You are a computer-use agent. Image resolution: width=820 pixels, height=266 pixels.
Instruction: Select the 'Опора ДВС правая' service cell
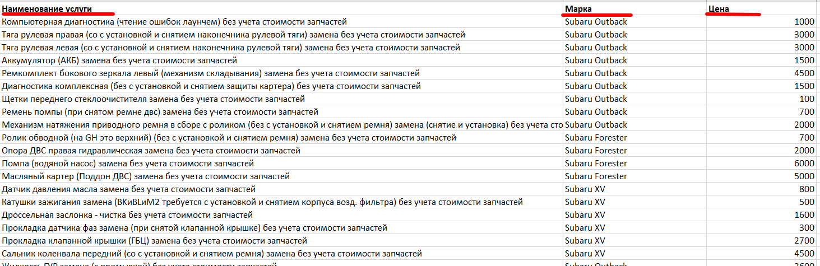pyautogui.click(x=151, y=151)
